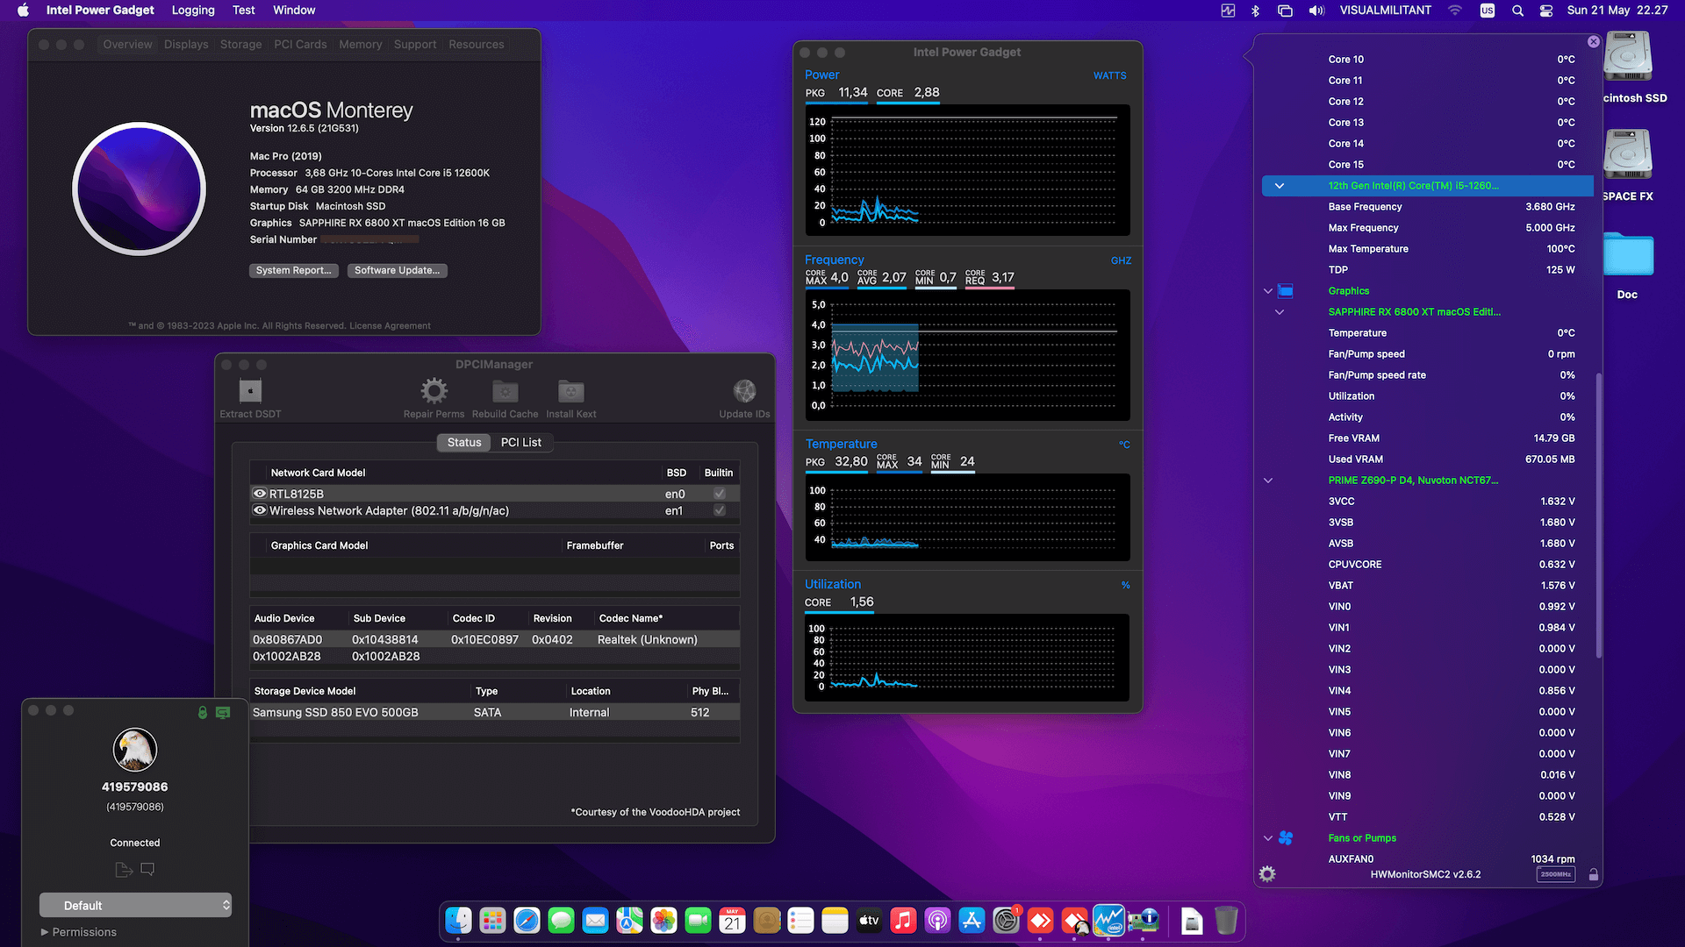Viewport: 1685px width, 947px height.
Task: Toggle the Builtin checkbox for en0
Action: point(720,494)
